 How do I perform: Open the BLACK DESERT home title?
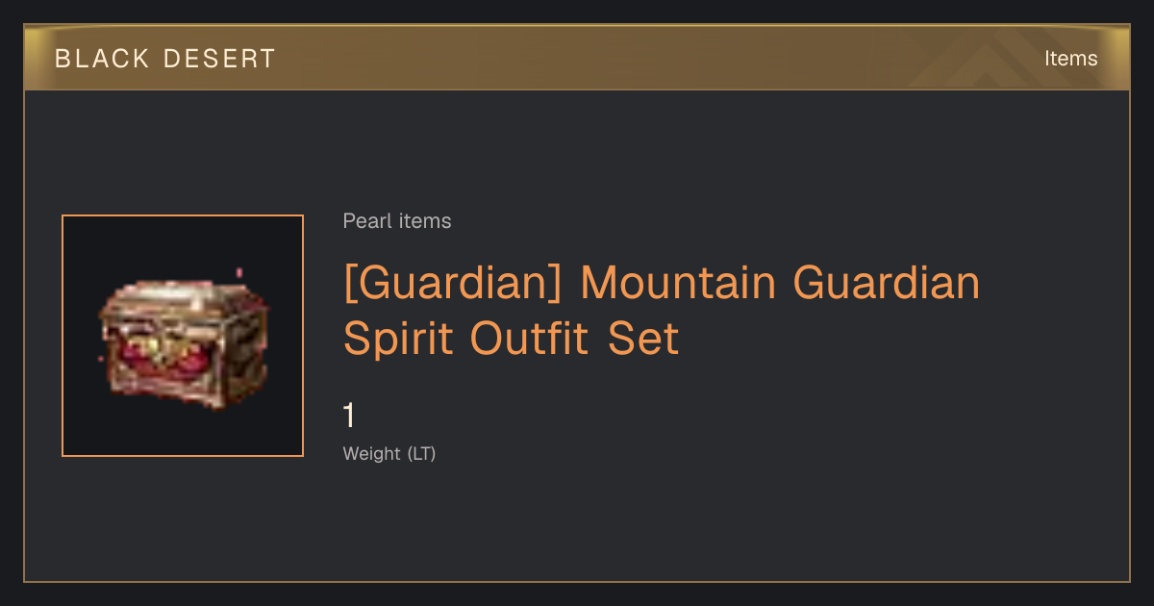[x=165, y=59]
